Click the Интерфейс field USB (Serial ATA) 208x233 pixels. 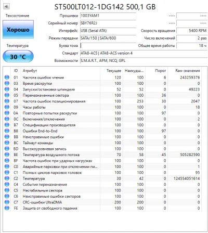(108, 31)
